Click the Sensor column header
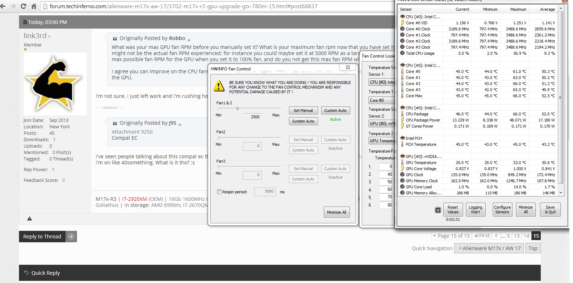Screen dimensions: 573x283 (x=421, y=9)
